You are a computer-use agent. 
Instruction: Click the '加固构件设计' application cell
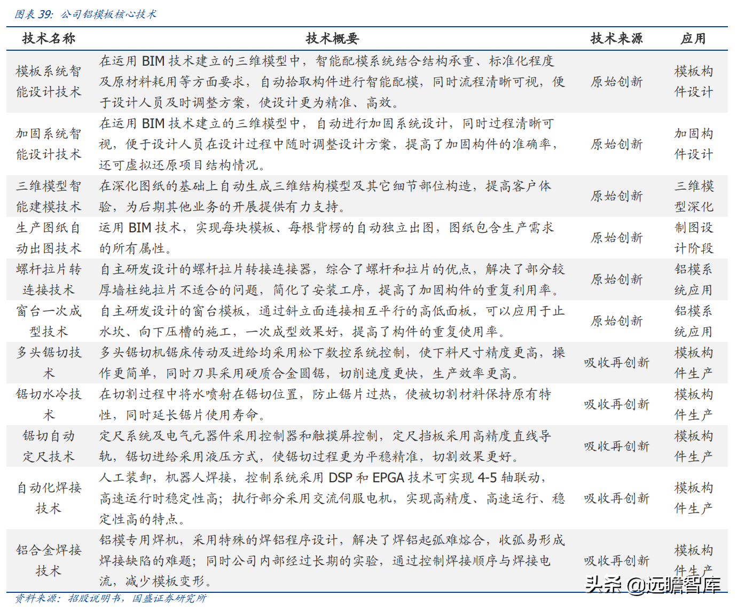coord(693,144)
